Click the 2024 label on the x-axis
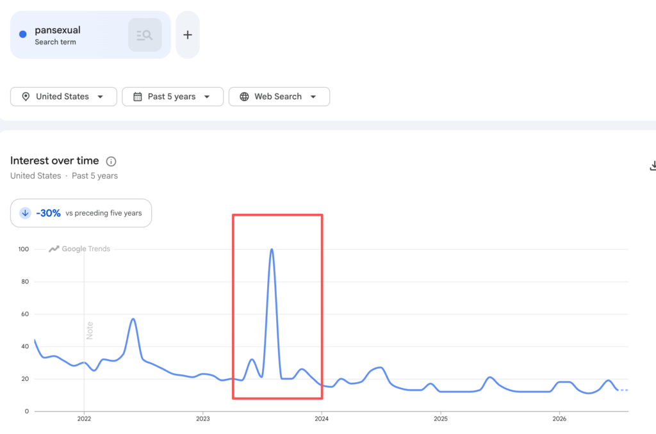This screenshot has width=656, height=434. [322, 419]
